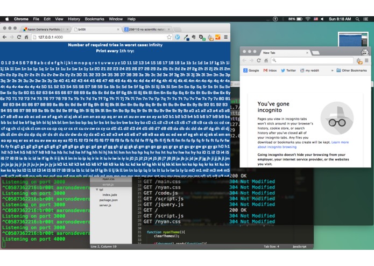The width and height of the screenshot is (374, 266).
Task: Open Inbox Gmail bookmark
Action: 270,71
